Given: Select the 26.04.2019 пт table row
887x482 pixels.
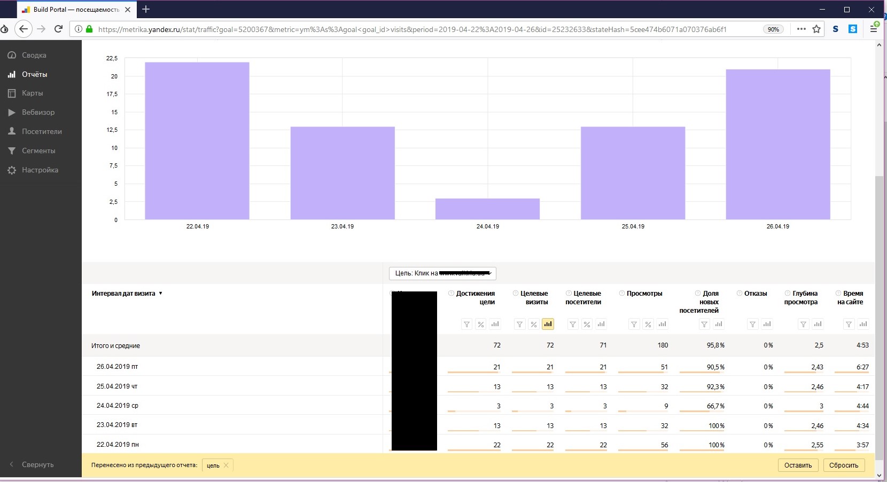Looking at the screenshot, I should (x=478, y=366).
